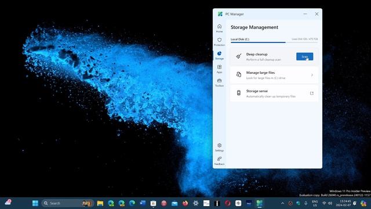
Task: Click the PC Manager logo in title bar
Action: pyautogui.click(x=220, y=14)
